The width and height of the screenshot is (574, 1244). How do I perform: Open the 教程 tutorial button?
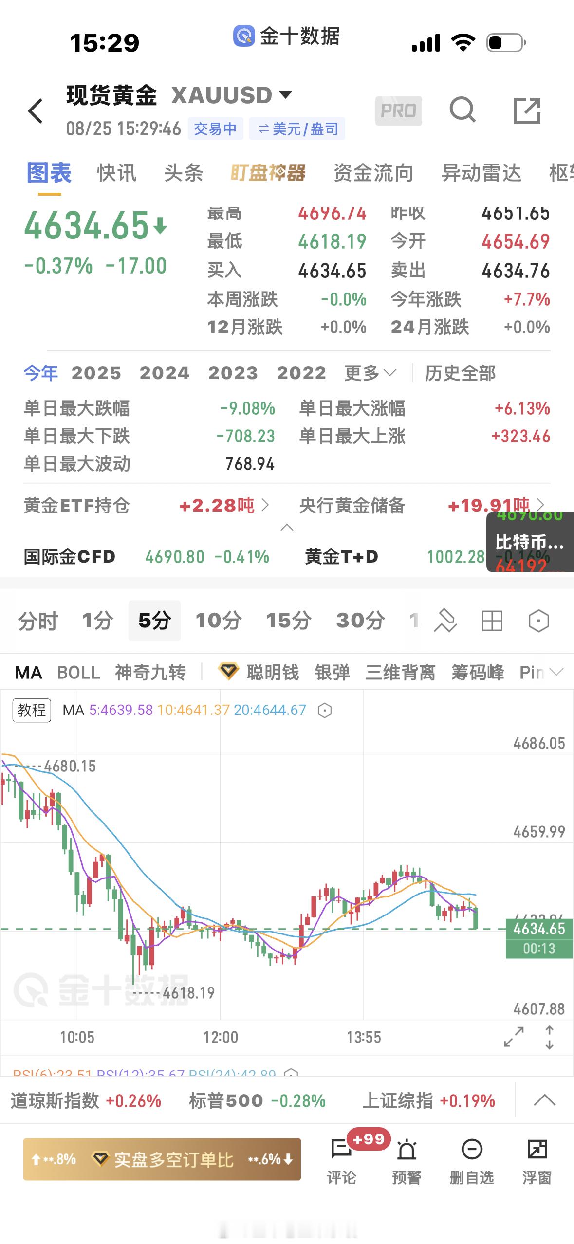point(32,711)
